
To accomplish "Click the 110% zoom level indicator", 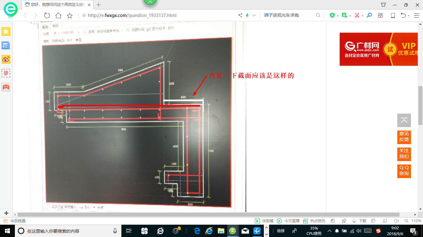I will pos(416,221).
